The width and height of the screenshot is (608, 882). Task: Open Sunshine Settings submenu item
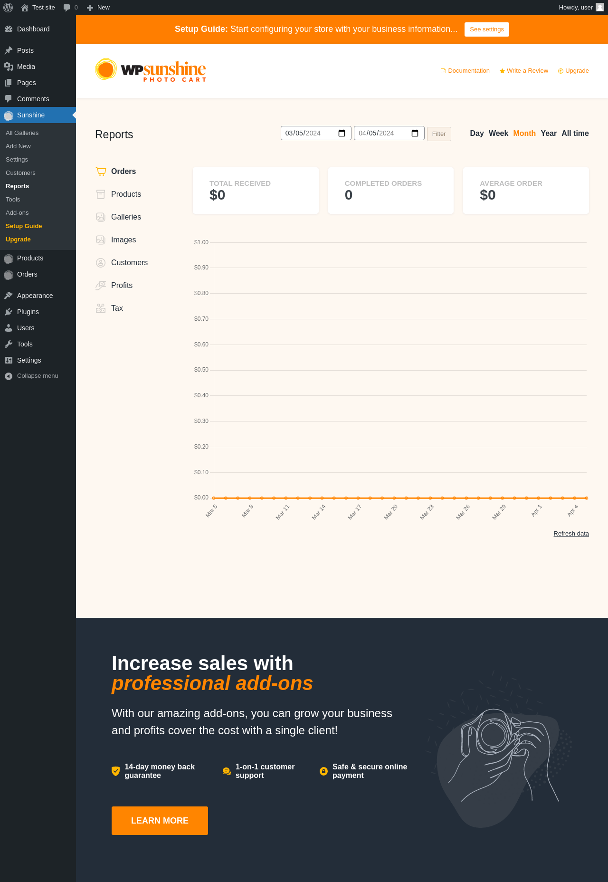click(x=38, y=160)
